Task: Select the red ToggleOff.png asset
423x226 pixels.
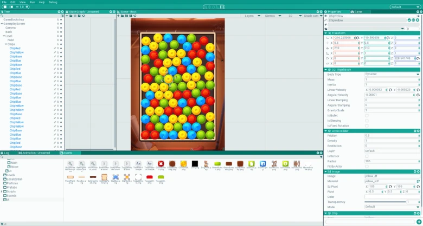Action: (x=150, y=177)
